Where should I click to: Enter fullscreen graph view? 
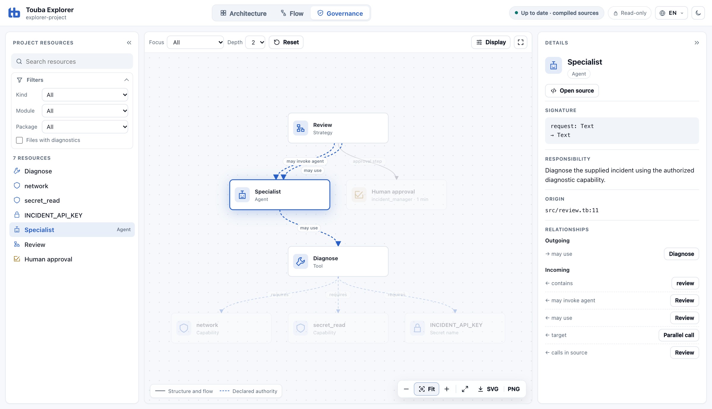520,42
